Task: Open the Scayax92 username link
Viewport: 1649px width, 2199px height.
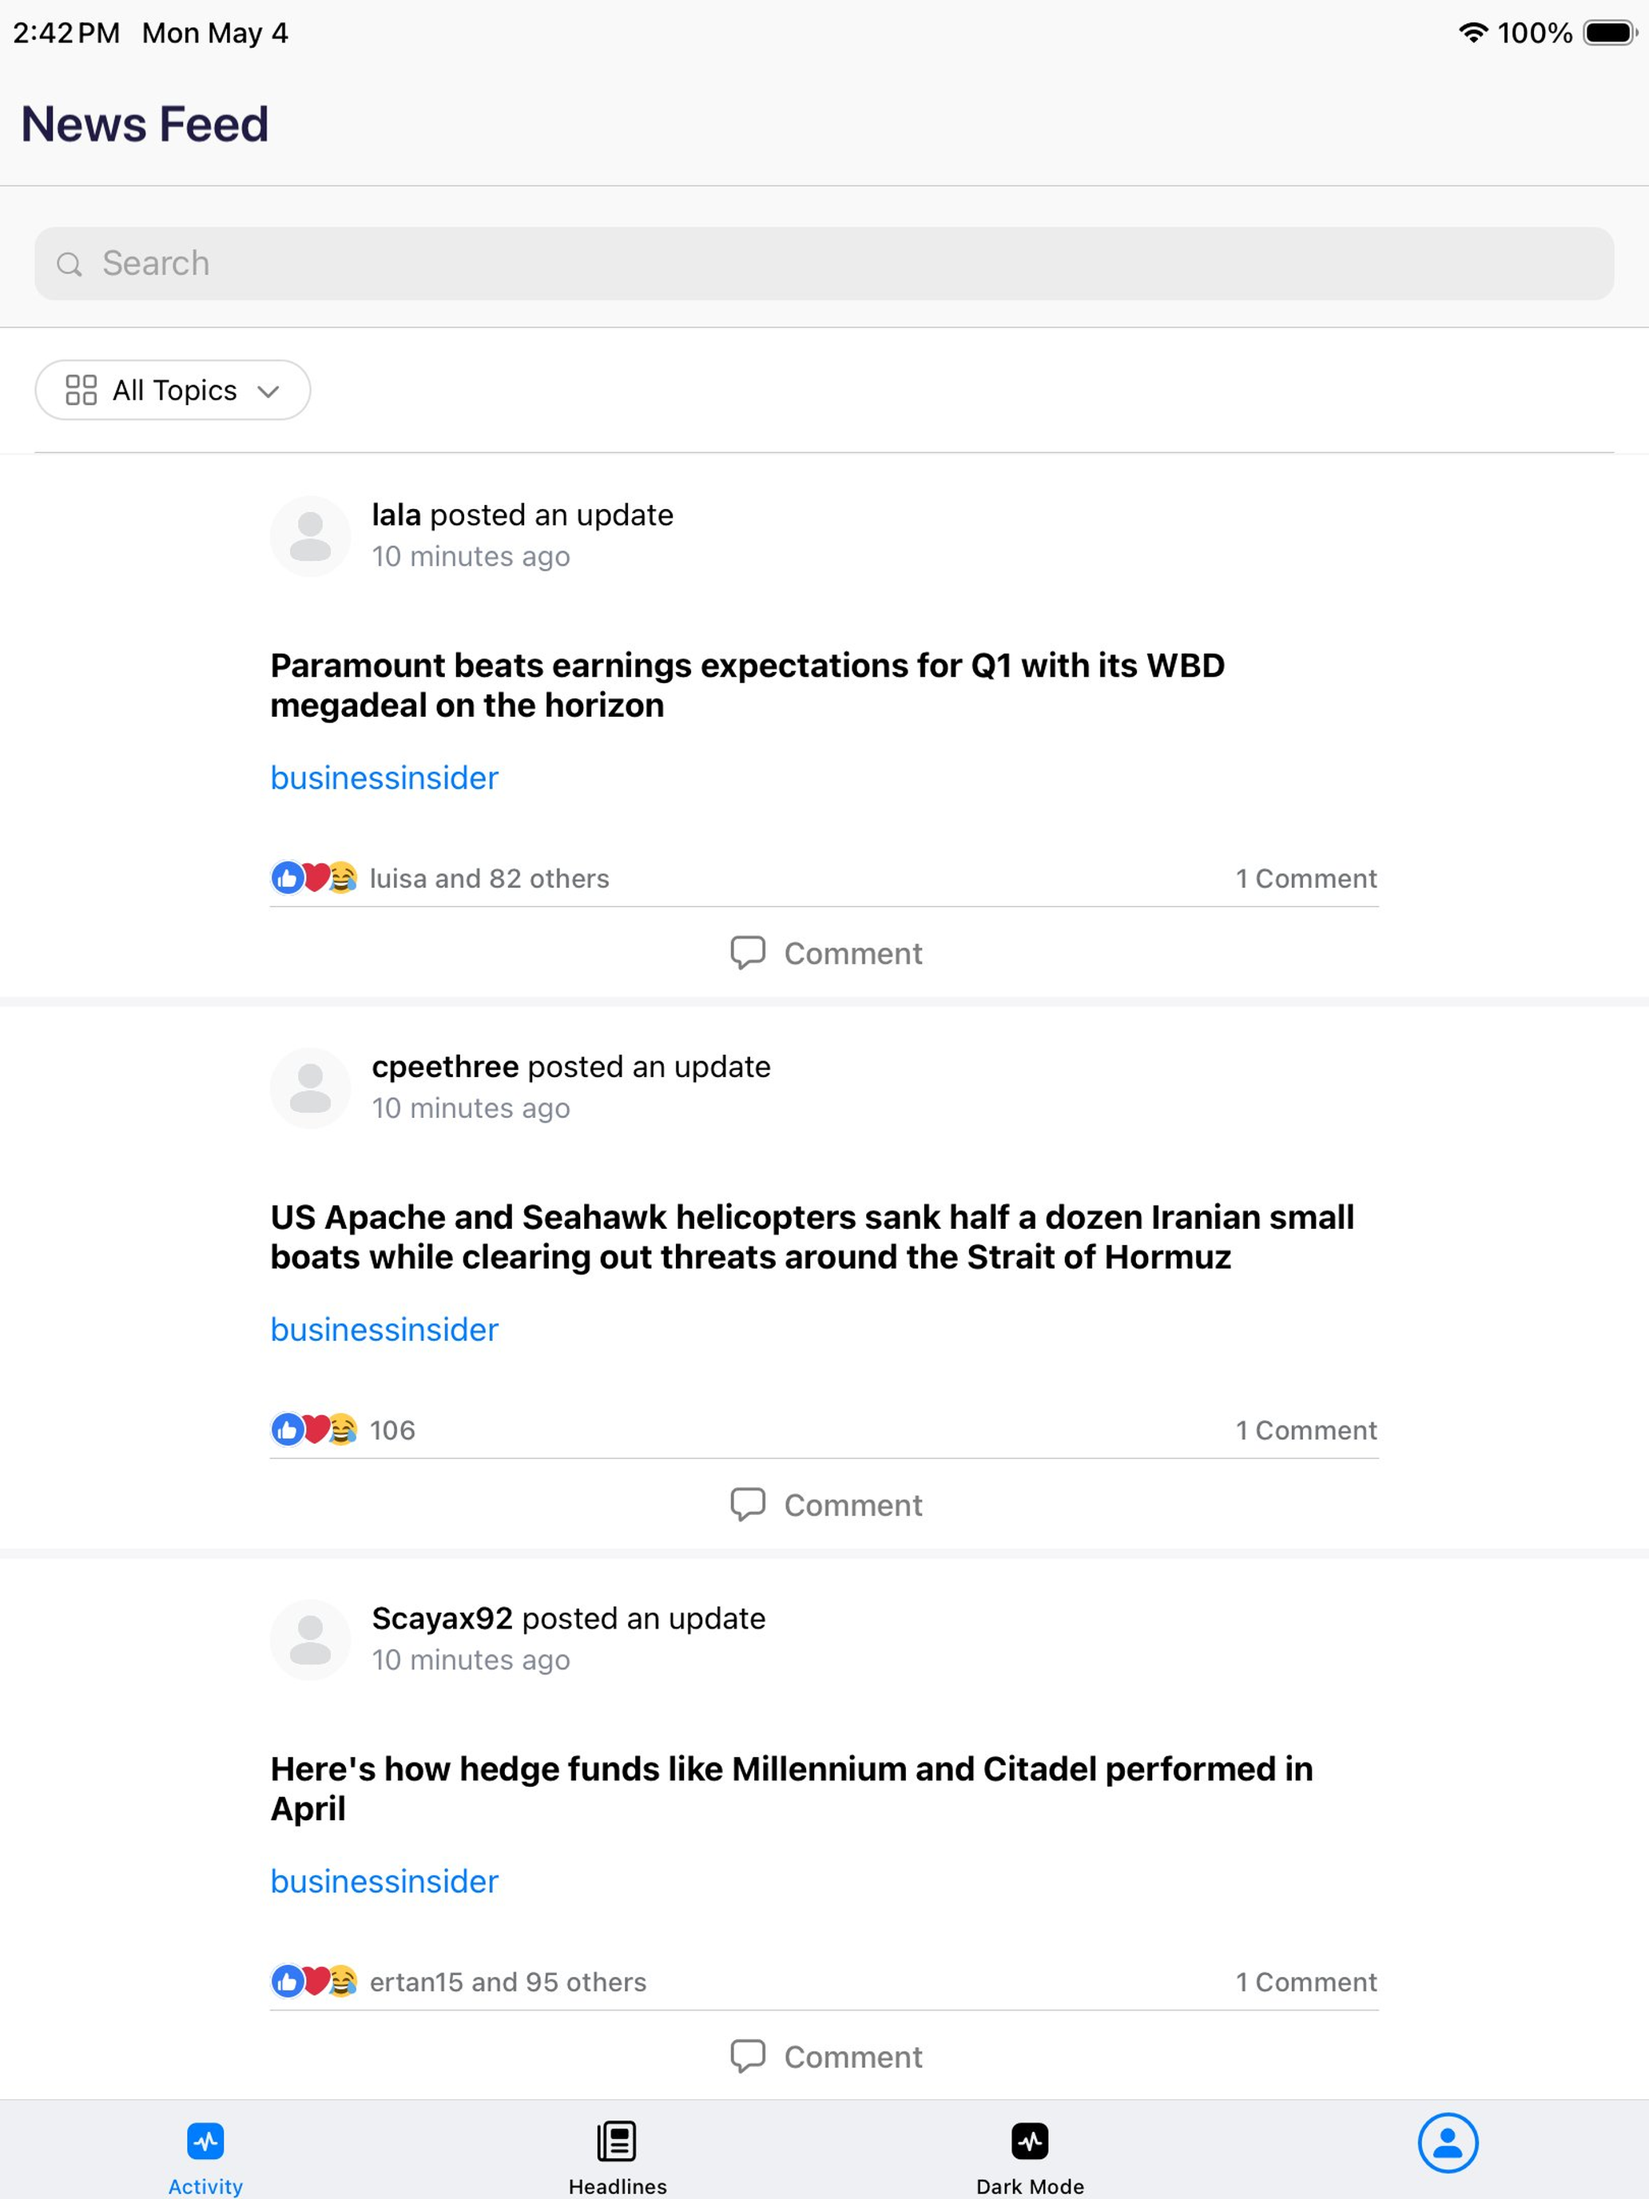Action: (443, 1618)
